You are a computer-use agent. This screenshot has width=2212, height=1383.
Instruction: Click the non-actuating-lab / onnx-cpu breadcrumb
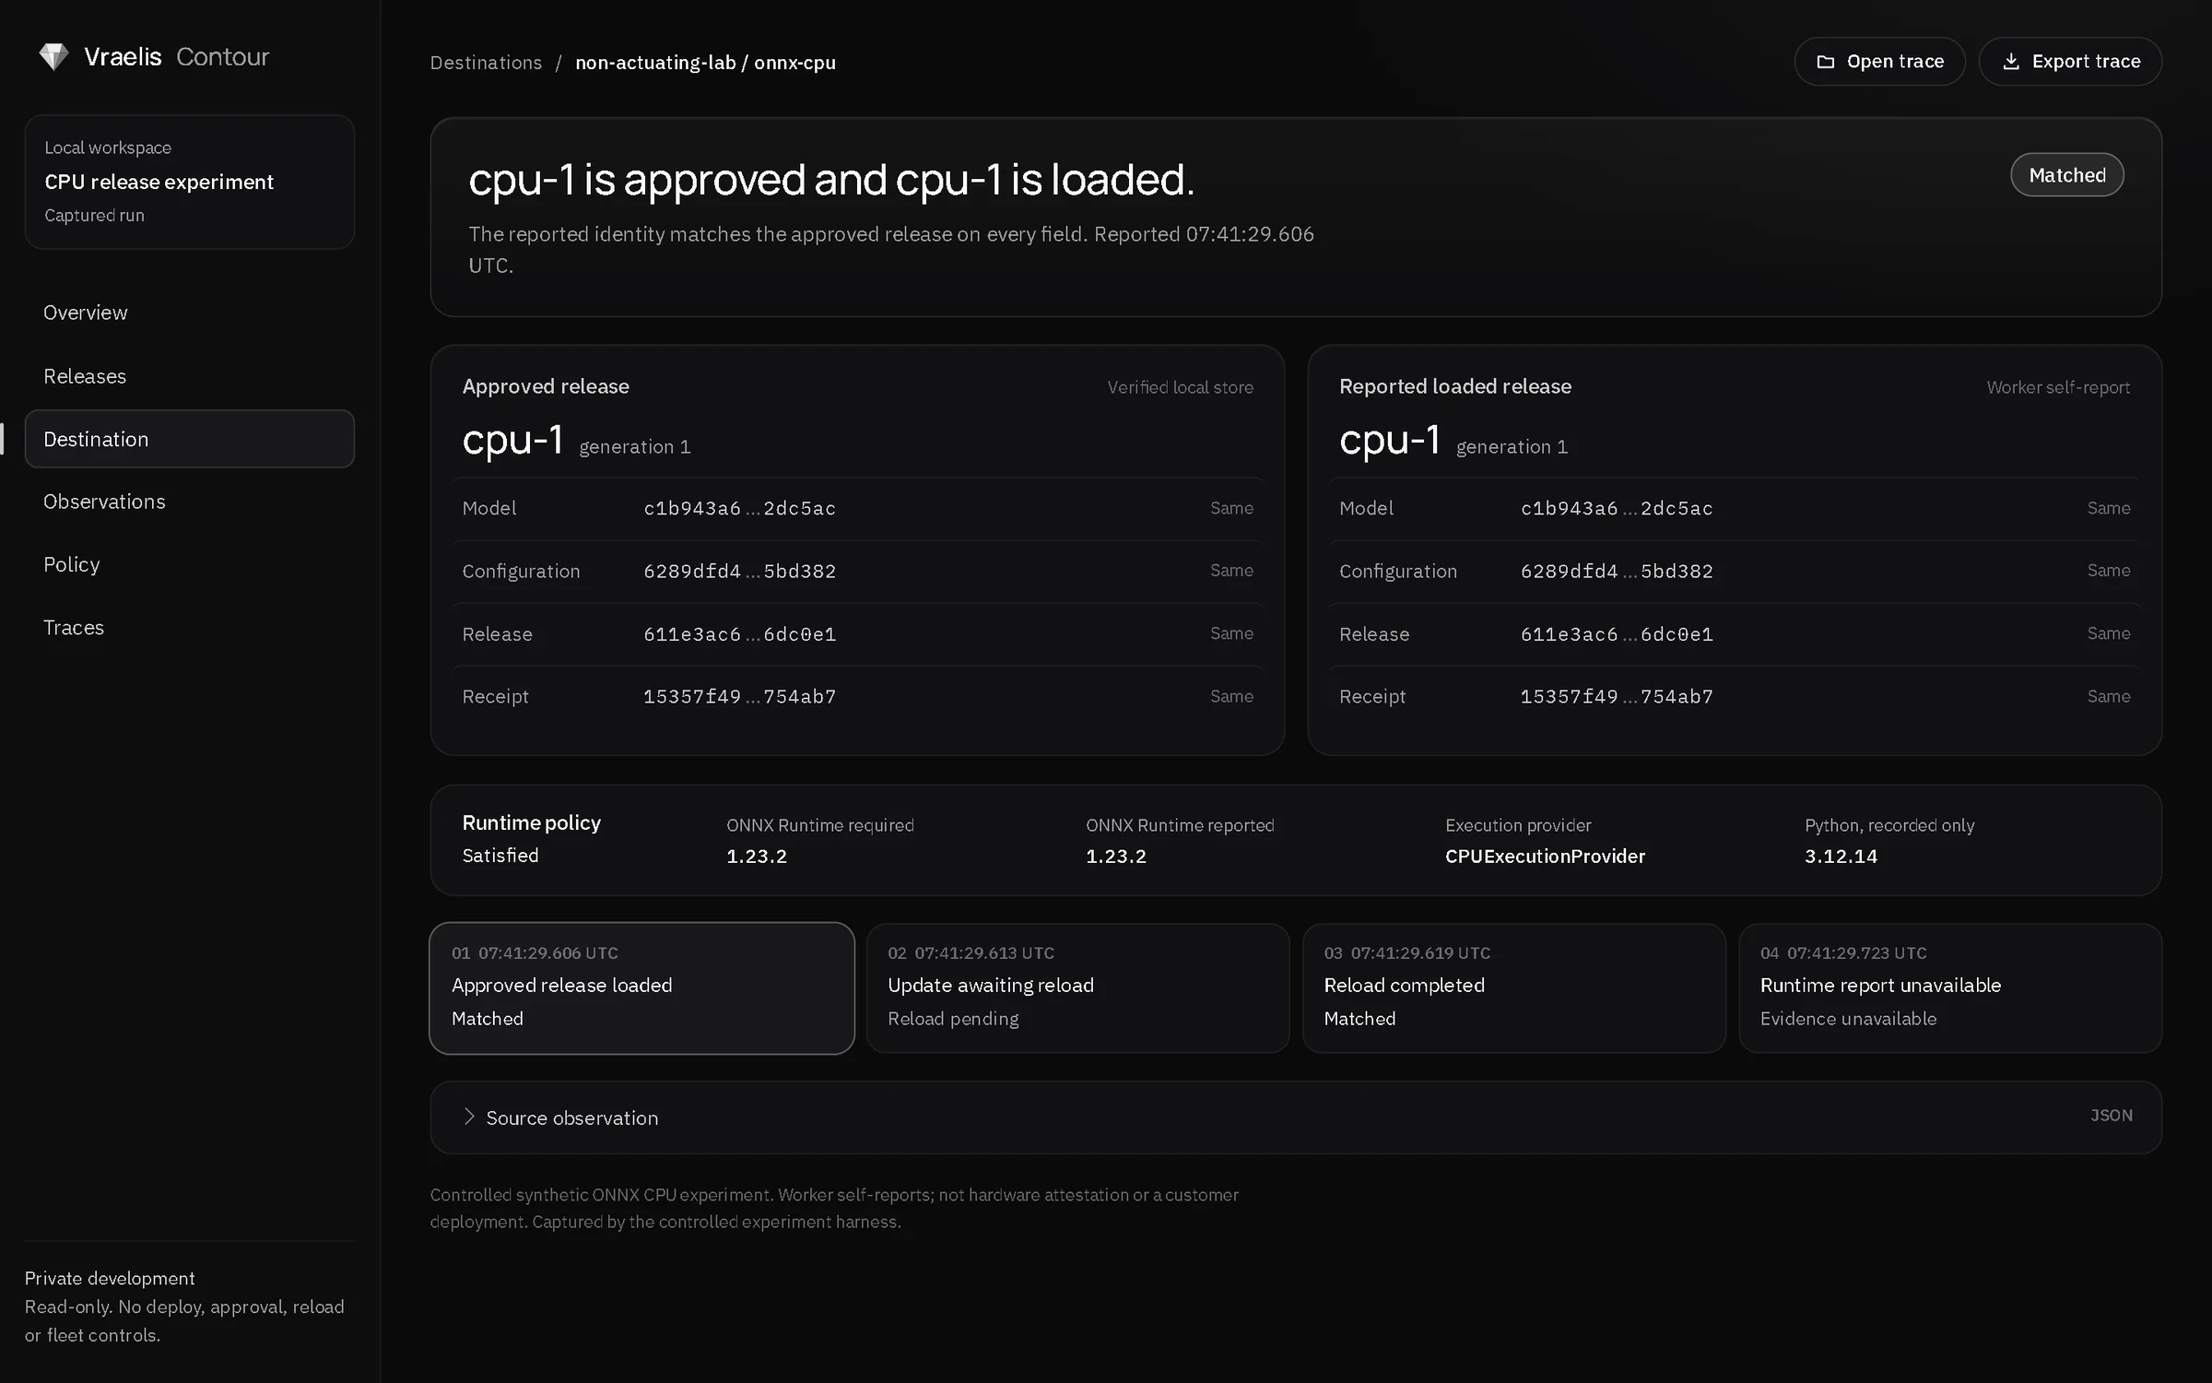[705, 63]
